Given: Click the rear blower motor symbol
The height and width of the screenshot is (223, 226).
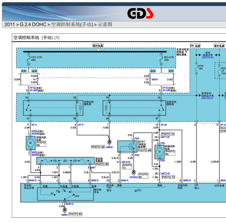Looking at the screenshot, I should [x=159, y=152].
